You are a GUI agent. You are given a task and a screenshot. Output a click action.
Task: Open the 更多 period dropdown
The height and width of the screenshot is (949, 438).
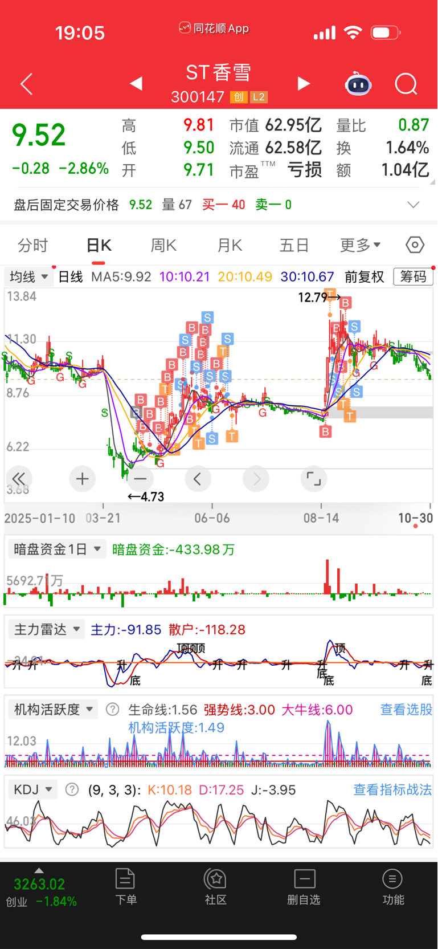[x=360, y=245]
